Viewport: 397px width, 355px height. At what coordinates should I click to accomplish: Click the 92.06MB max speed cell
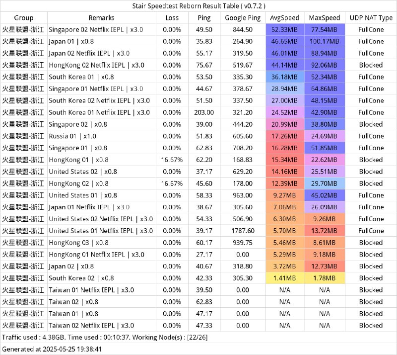tap(325, 65)
